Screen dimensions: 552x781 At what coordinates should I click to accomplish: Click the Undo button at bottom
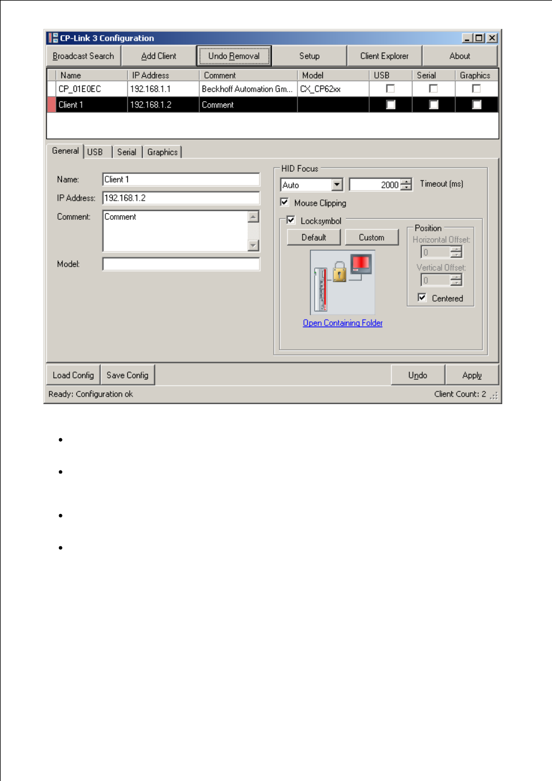(418, 375)
